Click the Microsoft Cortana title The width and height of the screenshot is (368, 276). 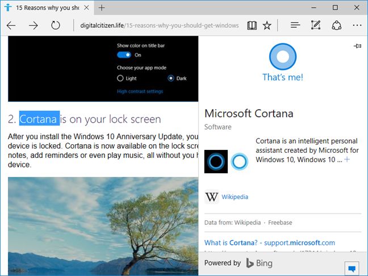[249, 114]
